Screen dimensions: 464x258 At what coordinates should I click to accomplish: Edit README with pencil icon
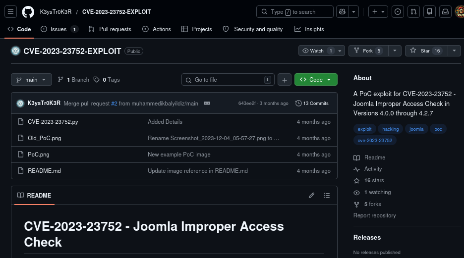[x=311, y=195]
